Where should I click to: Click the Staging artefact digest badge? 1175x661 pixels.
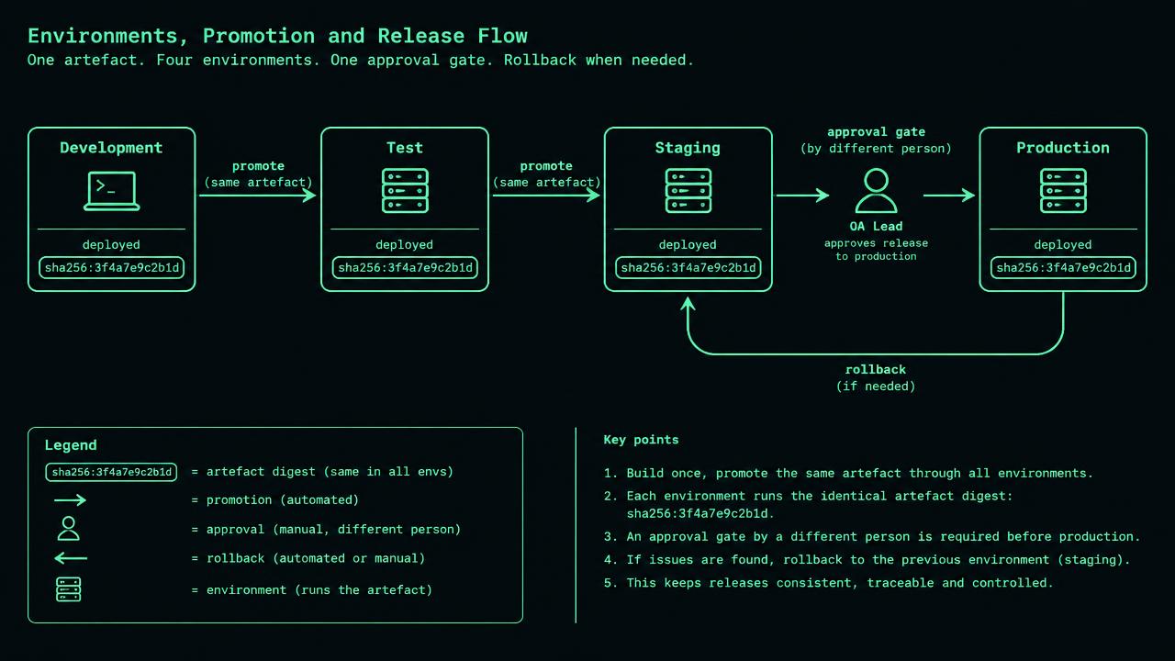click(688, 268)
